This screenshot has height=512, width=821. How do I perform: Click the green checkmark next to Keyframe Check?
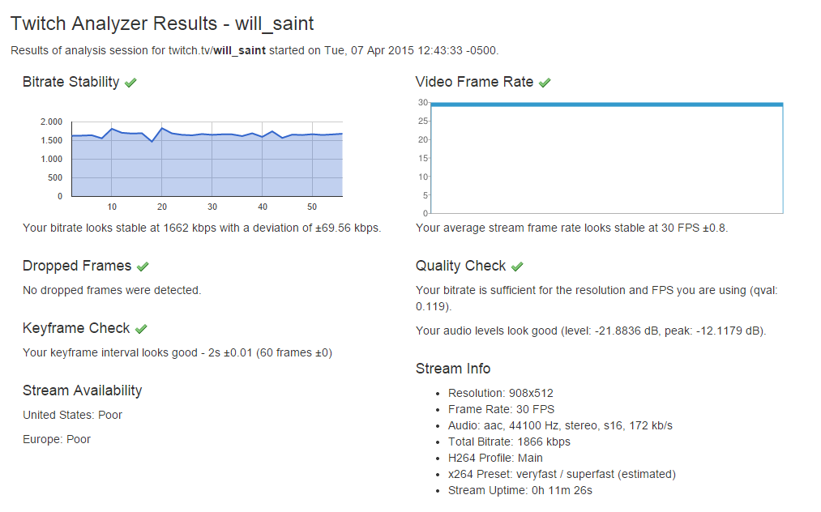tap(141, 329)
